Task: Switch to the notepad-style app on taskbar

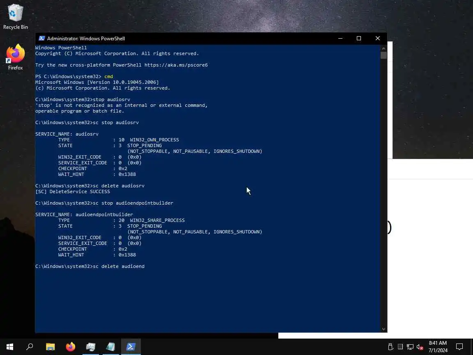Action: click(x=111, y=346)
